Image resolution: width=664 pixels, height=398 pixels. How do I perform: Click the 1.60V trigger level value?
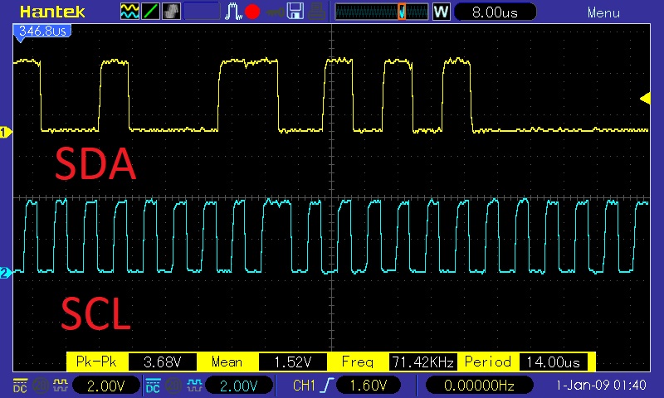coord(369,386)
